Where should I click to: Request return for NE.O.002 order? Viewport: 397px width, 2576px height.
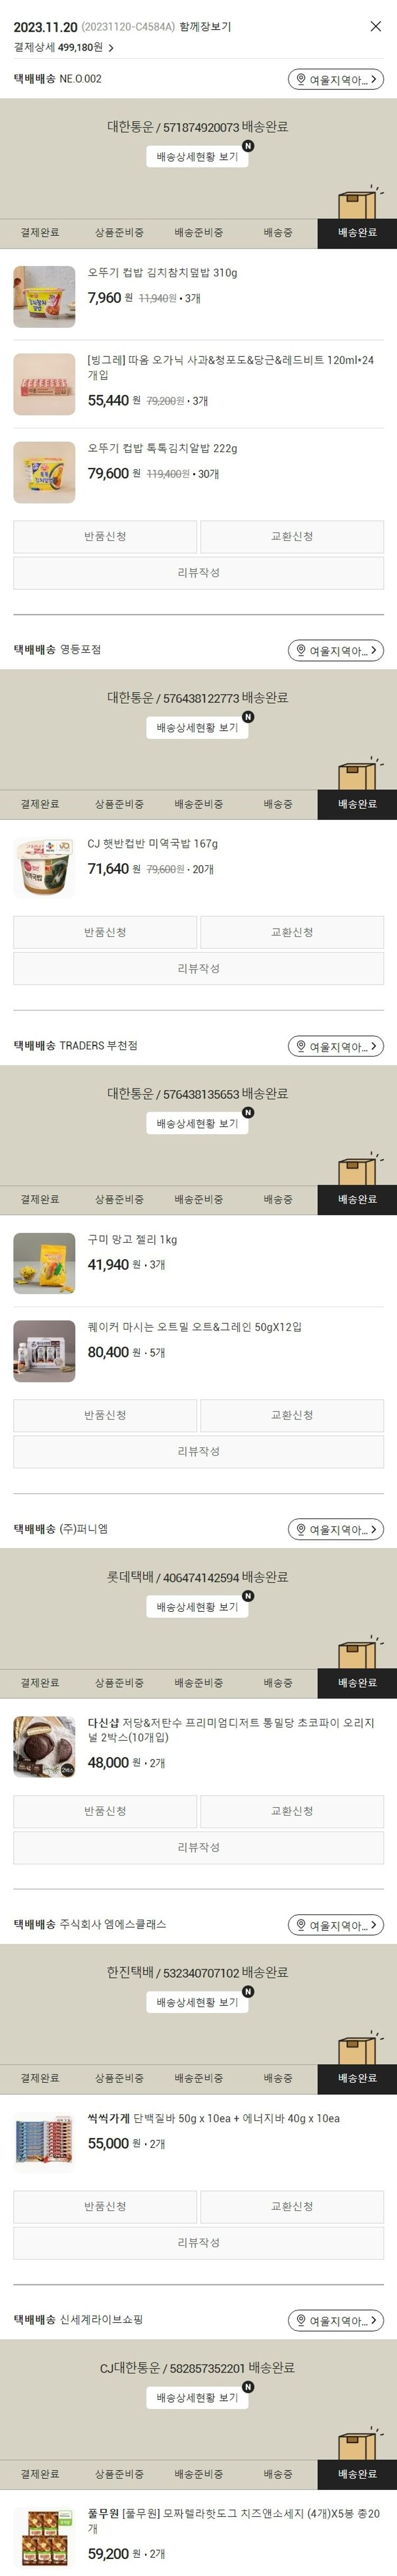click(105, 537)
